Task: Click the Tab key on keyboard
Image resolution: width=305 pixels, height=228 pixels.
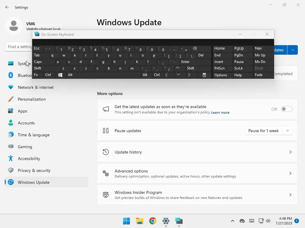Action: pyautogui.click(x=41, y=55)
